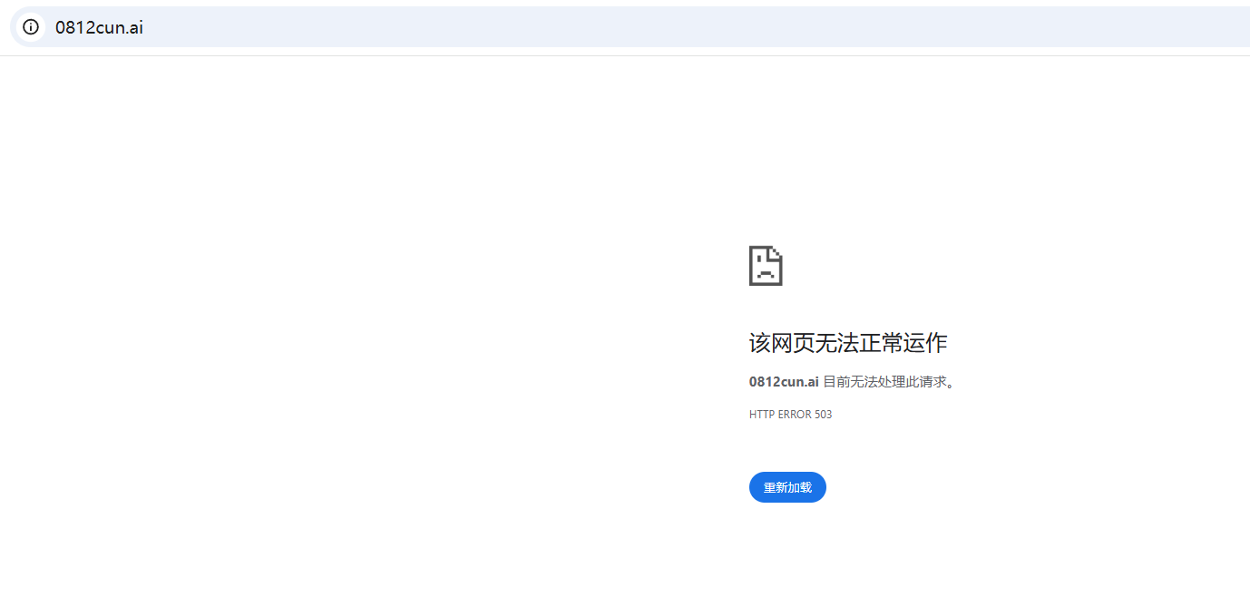Click the 0812cun.ai URL in address bar
The height and width of the screenshot is (597, 1250).
pos(99,27)
